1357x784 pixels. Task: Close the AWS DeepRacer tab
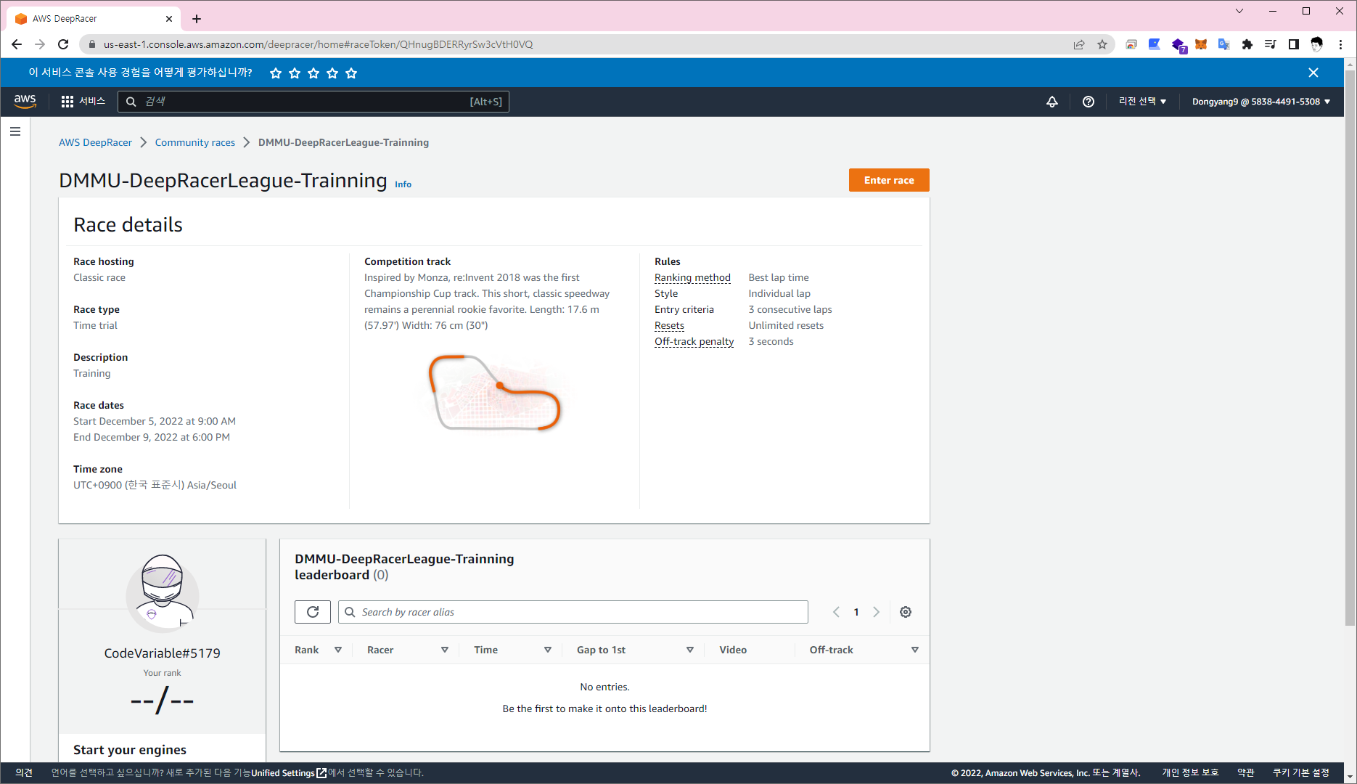click(169, 19)
